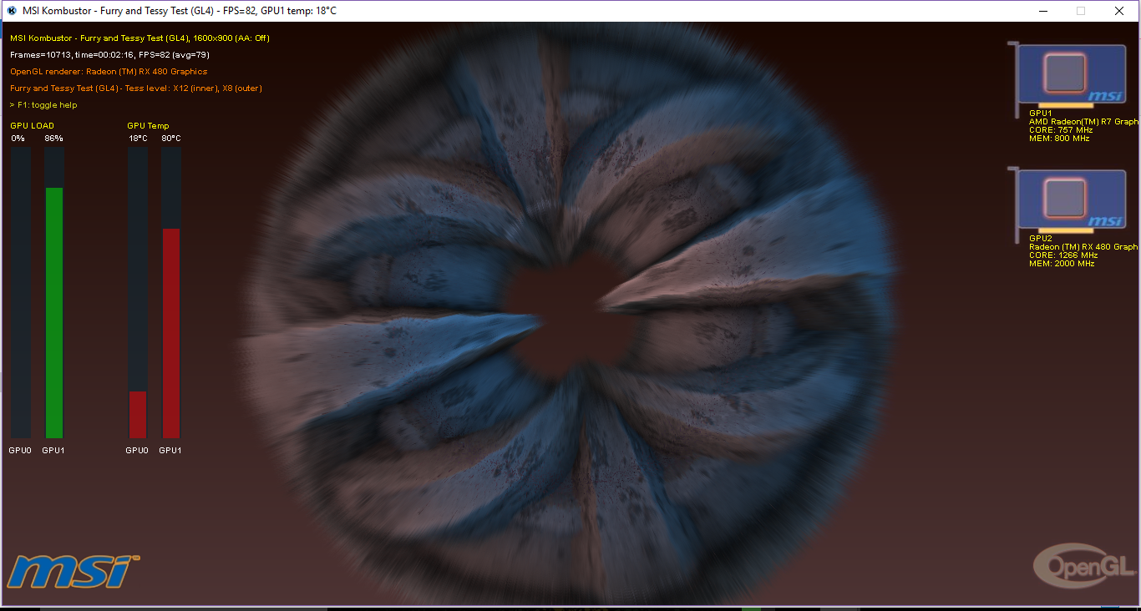Viewport: 1141px width, 611px height.
Task: Click the '80°C' temperature value
Action: 171,139
